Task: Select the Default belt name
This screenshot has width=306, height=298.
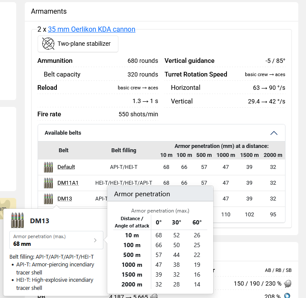Action: point(66,167)
